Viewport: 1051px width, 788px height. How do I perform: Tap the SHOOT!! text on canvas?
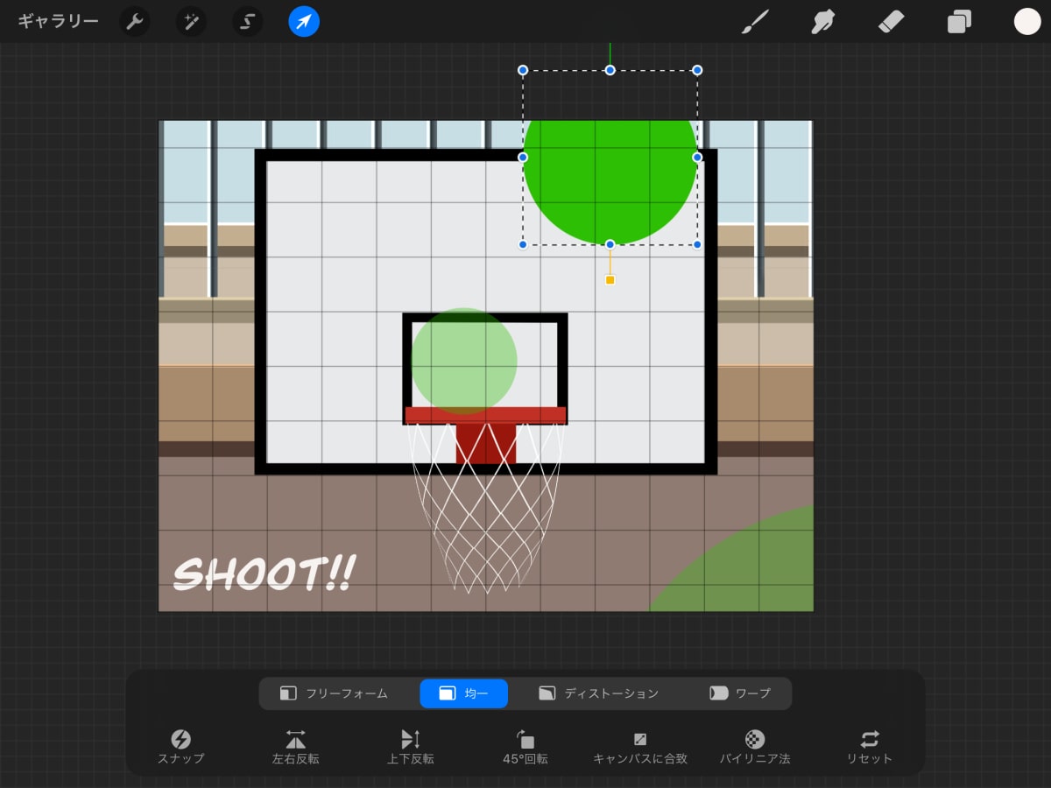(x=265, y=573)
